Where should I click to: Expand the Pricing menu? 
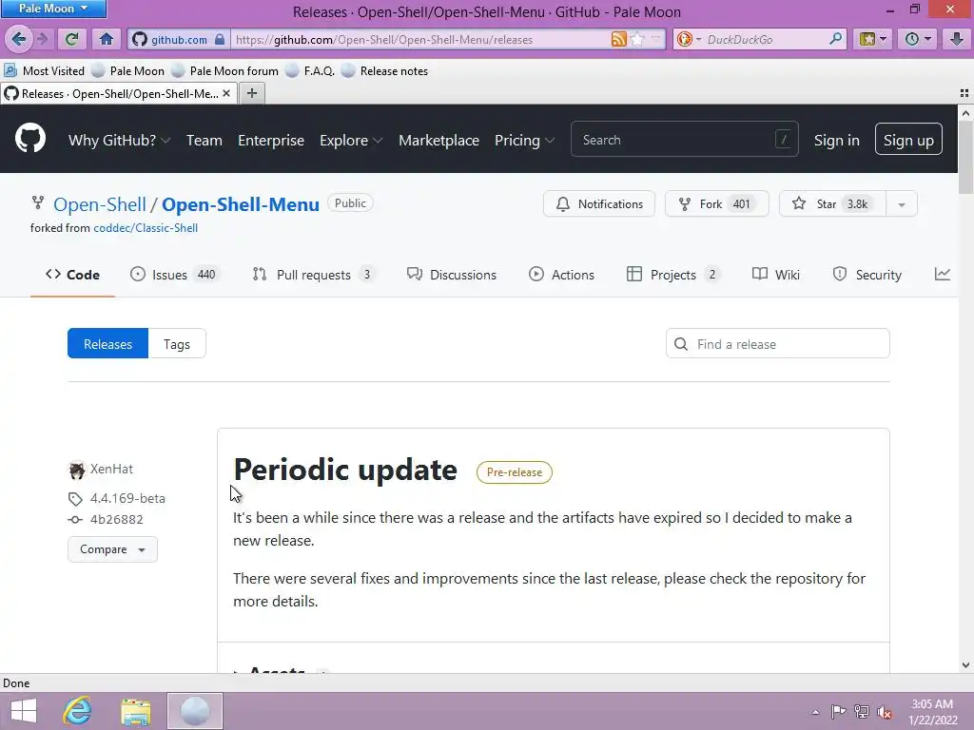point(524,141)
